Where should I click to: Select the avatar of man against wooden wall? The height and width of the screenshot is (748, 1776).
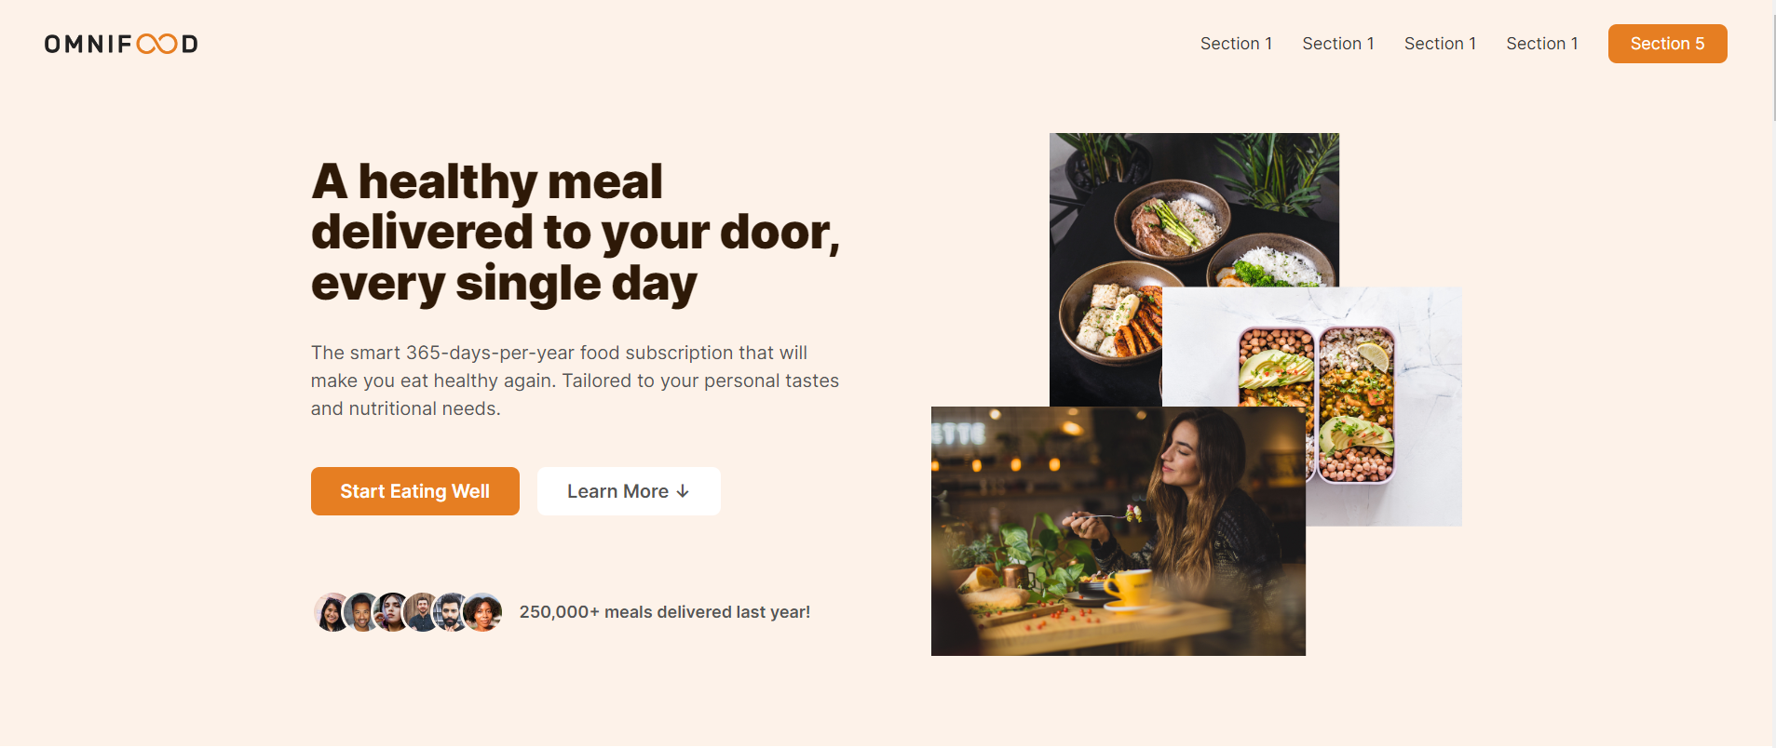click(422, 612)
